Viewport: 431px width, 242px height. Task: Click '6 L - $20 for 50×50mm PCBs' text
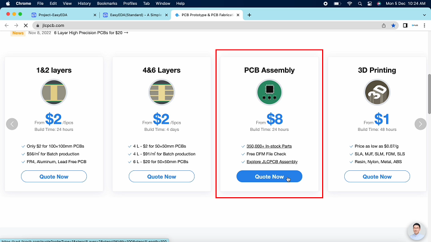tap(160, 161)
